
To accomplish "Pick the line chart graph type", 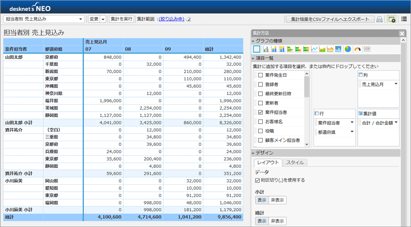I will click(314, 49).
